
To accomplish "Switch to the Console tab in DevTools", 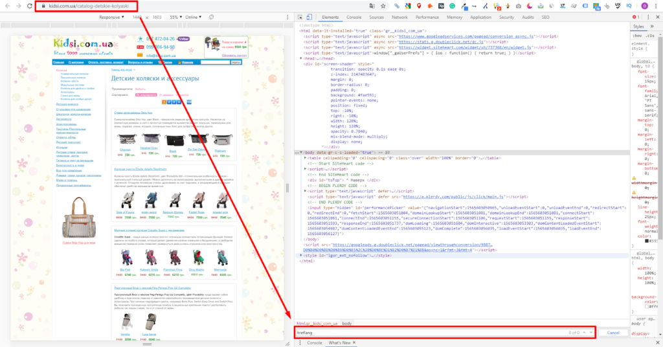I will 354,17.
